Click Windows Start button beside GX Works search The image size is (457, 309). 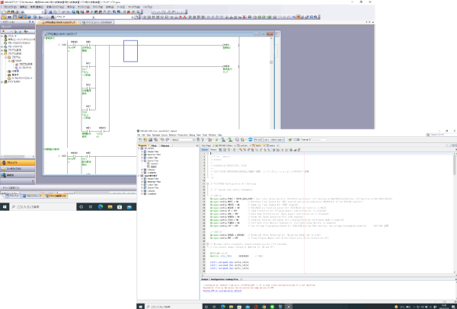[x=5, y=207]
